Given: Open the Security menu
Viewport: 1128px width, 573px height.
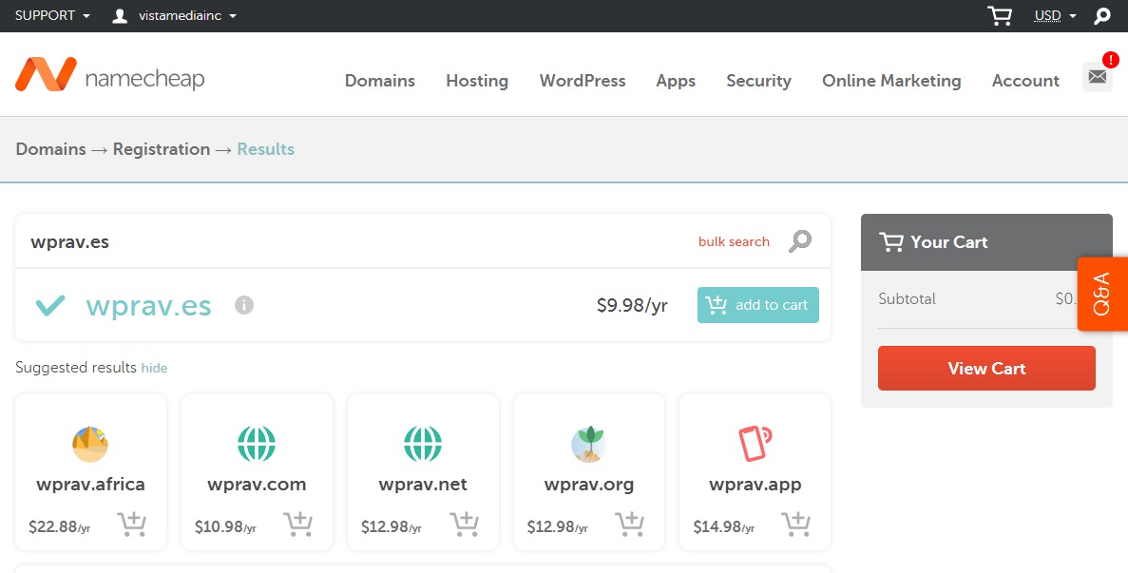Looking at the screenshot, I should [759, 81].
